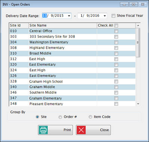The height and width of the screenshot is (142, 149).
Task: Check the Graham High School checkbox
Action: [x=116, y=81]
